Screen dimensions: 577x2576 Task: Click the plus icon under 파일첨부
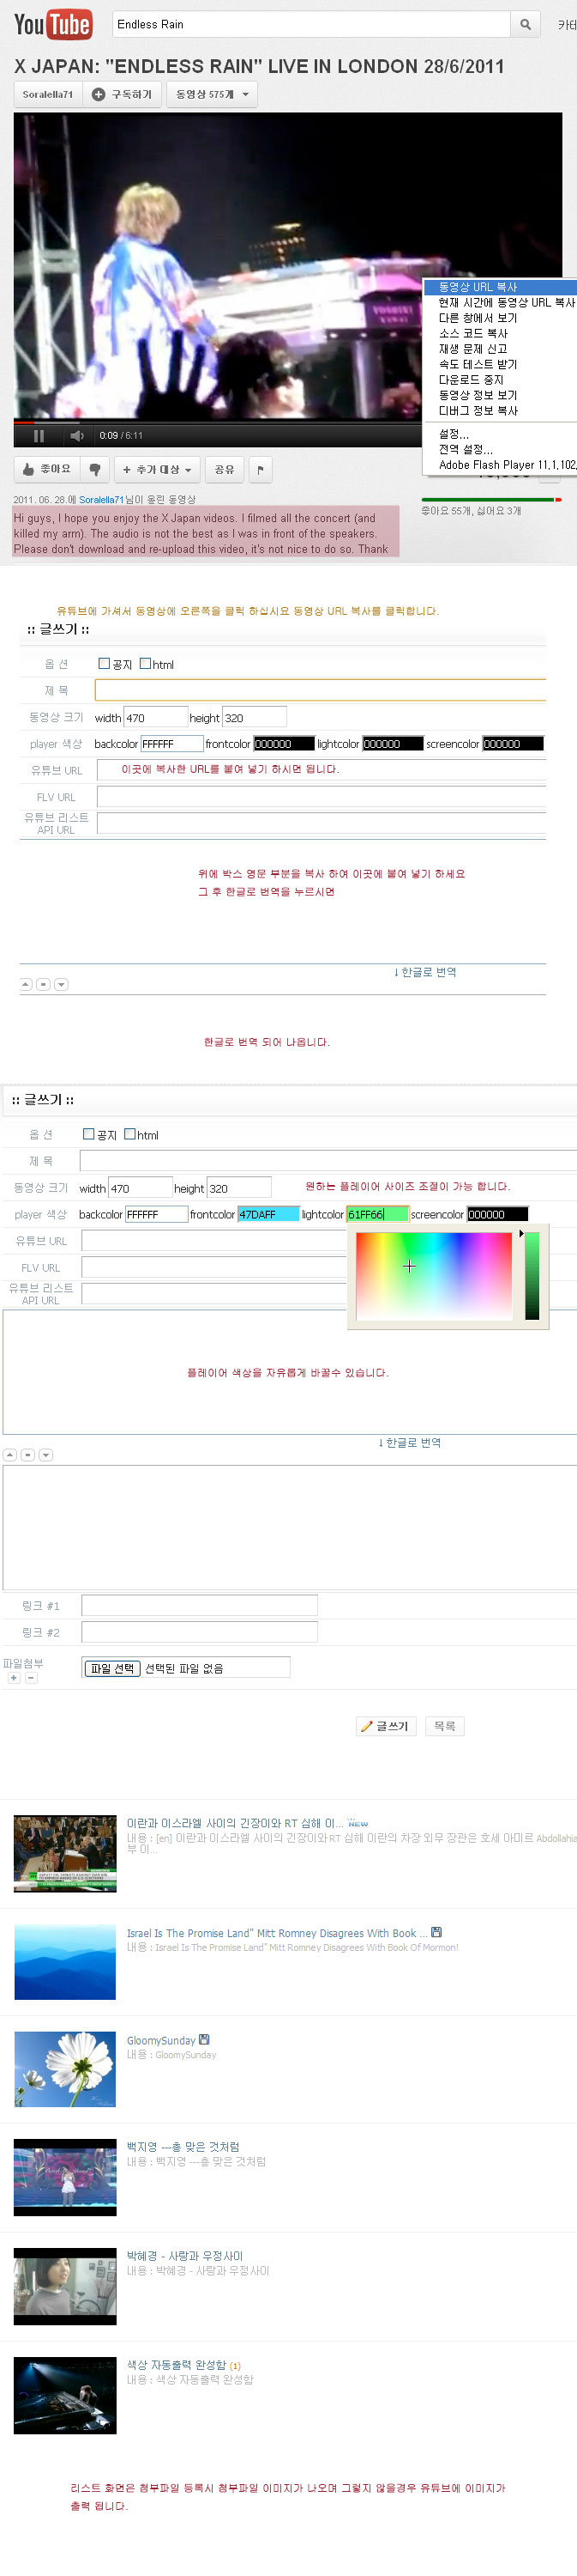(x=13, y=1679)
